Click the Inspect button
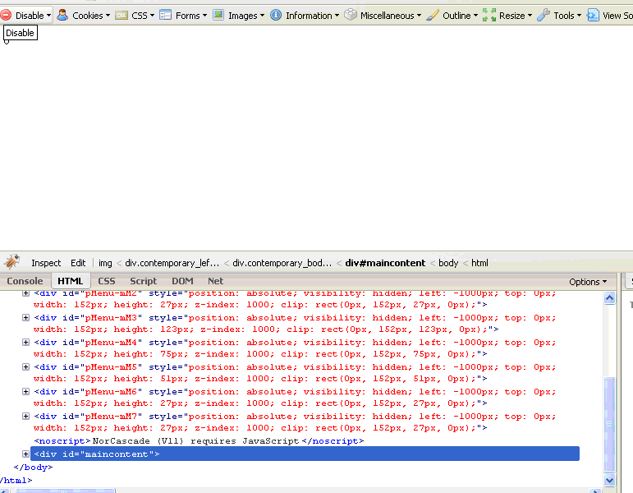This screenshot has height=493, width=633. click(46, 263)
